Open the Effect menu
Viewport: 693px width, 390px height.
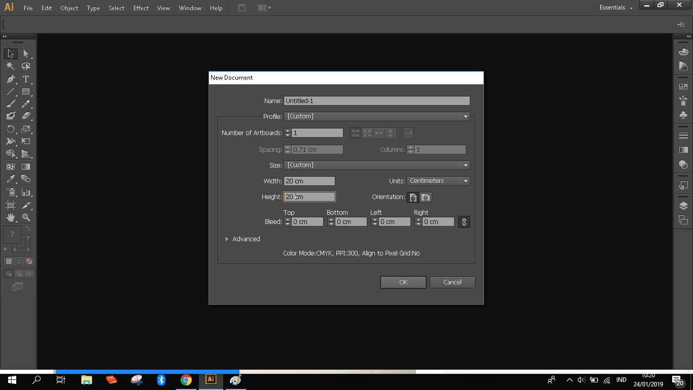(141, 8)
